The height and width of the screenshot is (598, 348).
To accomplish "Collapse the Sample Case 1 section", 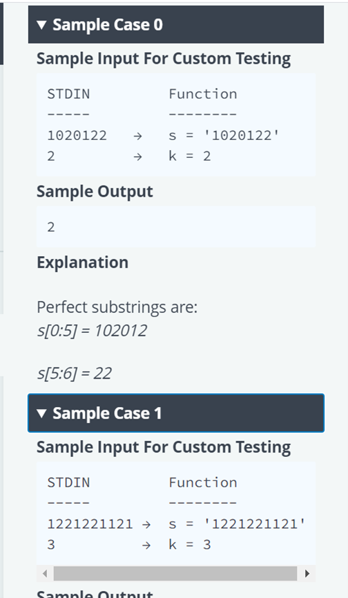I will (x=175, y=413).
